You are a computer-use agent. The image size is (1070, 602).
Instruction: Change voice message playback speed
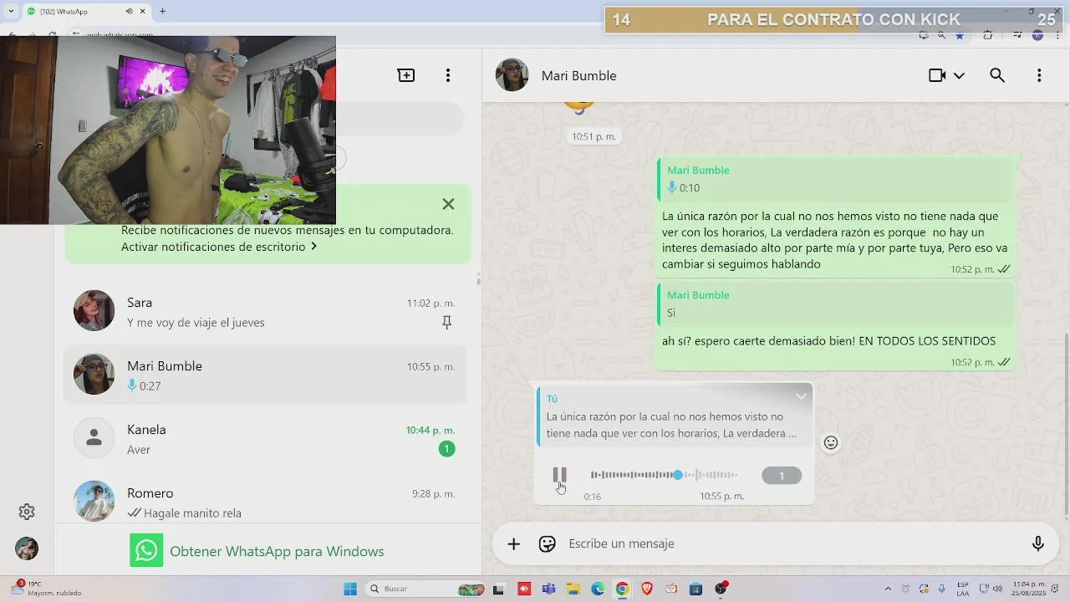pos(782,476)
